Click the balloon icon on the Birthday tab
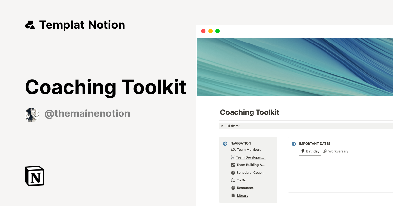 [303, 151]
